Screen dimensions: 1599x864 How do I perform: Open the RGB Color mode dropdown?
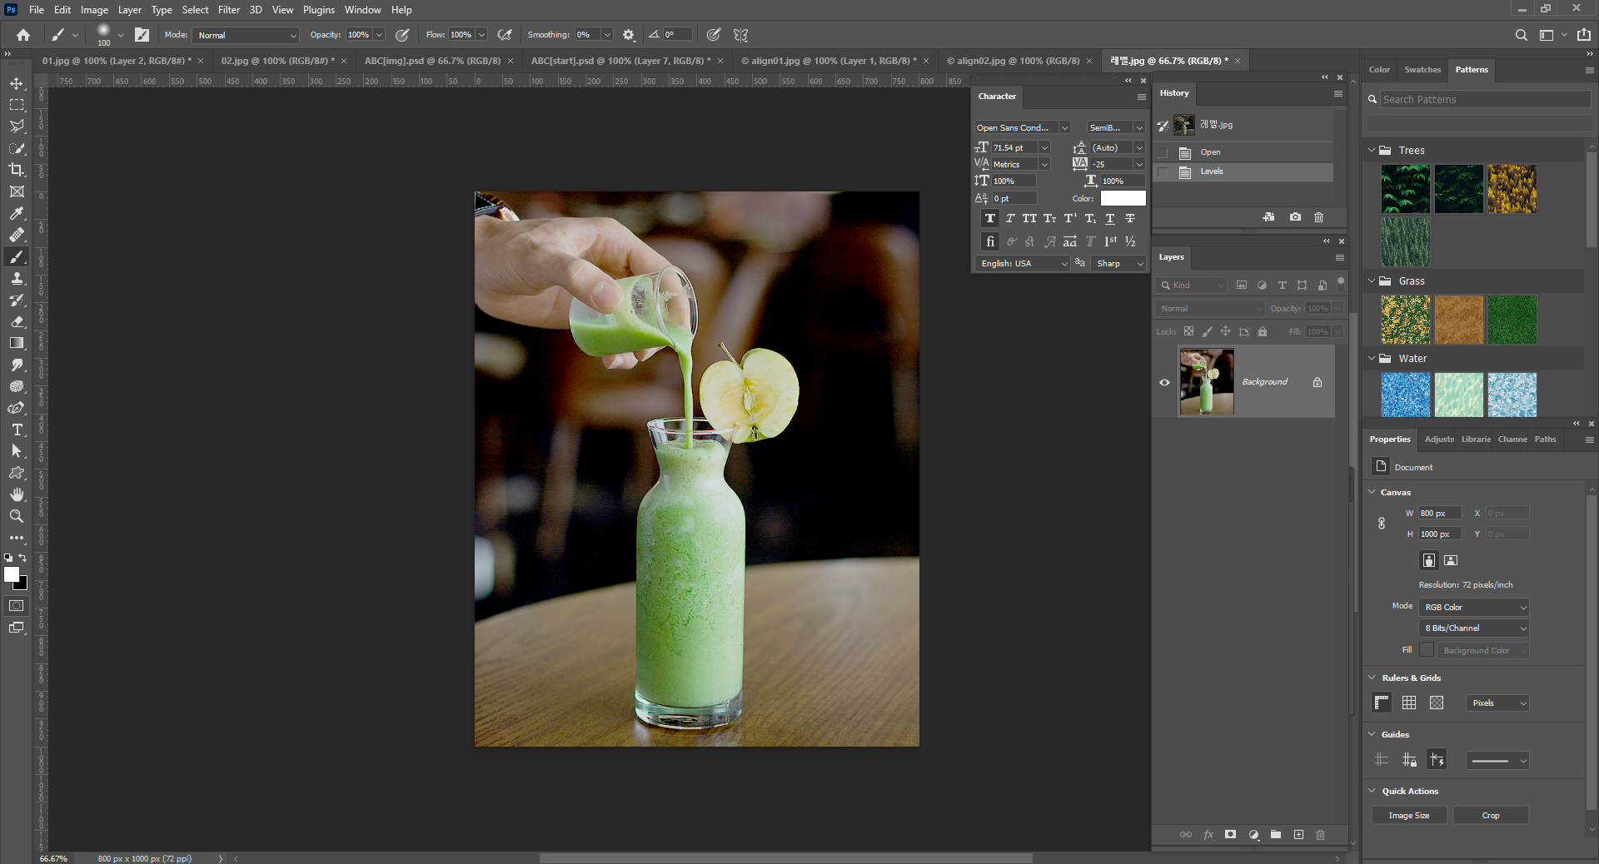click(1474, 608)
